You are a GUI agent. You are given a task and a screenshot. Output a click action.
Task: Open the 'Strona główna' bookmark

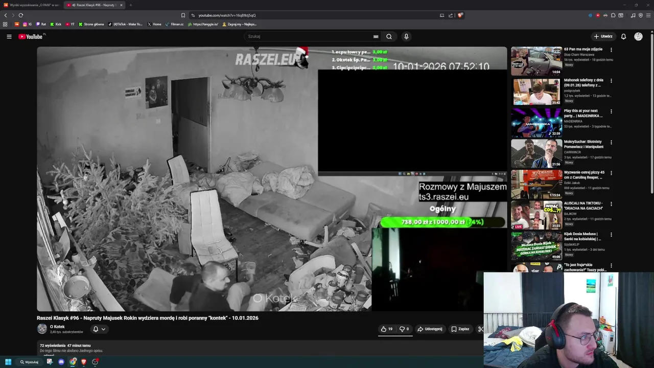91,24
